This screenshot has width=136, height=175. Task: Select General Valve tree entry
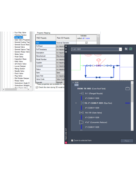[x=20, y=47]
